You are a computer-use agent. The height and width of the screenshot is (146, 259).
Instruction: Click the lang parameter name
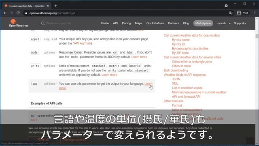(34, 84)
